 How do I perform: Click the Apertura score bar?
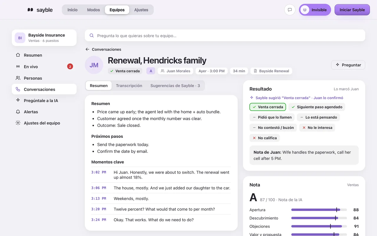(319, 210)
